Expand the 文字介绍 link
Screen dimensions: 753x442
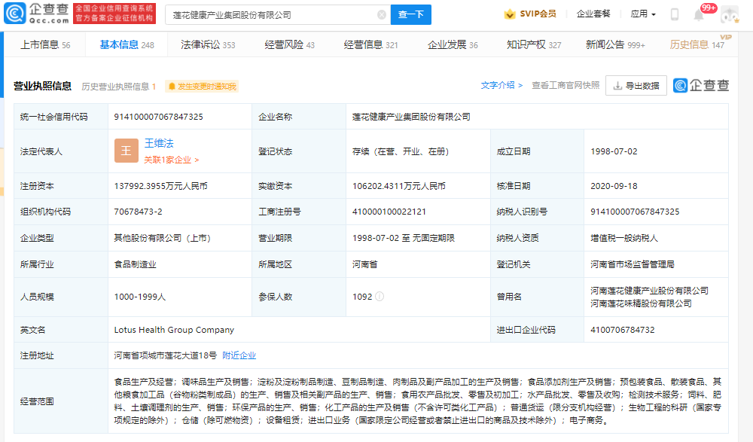coord(501,85)
